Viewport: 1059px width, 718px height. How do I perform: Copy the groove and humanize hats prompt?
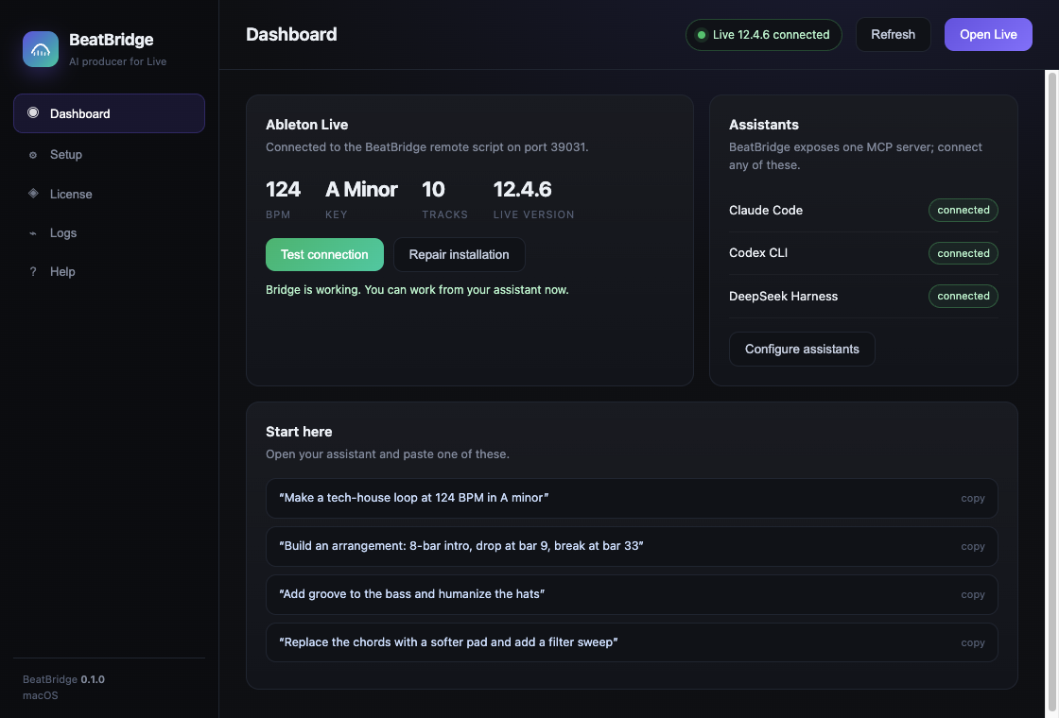(973, 594)
